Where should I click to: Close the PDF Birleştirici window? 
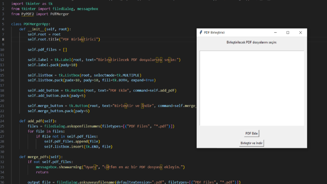point(301,33)
